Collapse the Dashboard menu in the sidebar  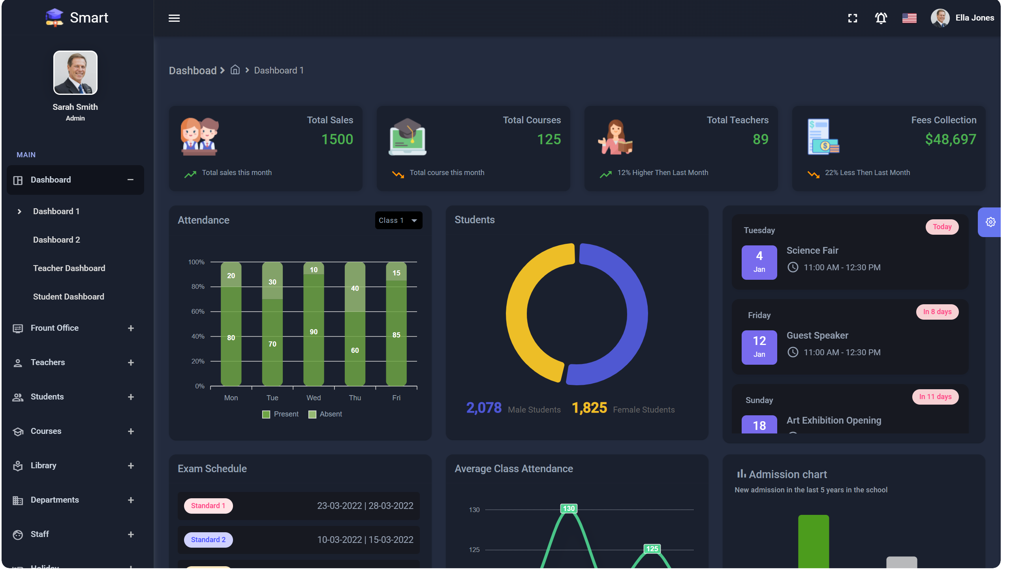point(130,180)
